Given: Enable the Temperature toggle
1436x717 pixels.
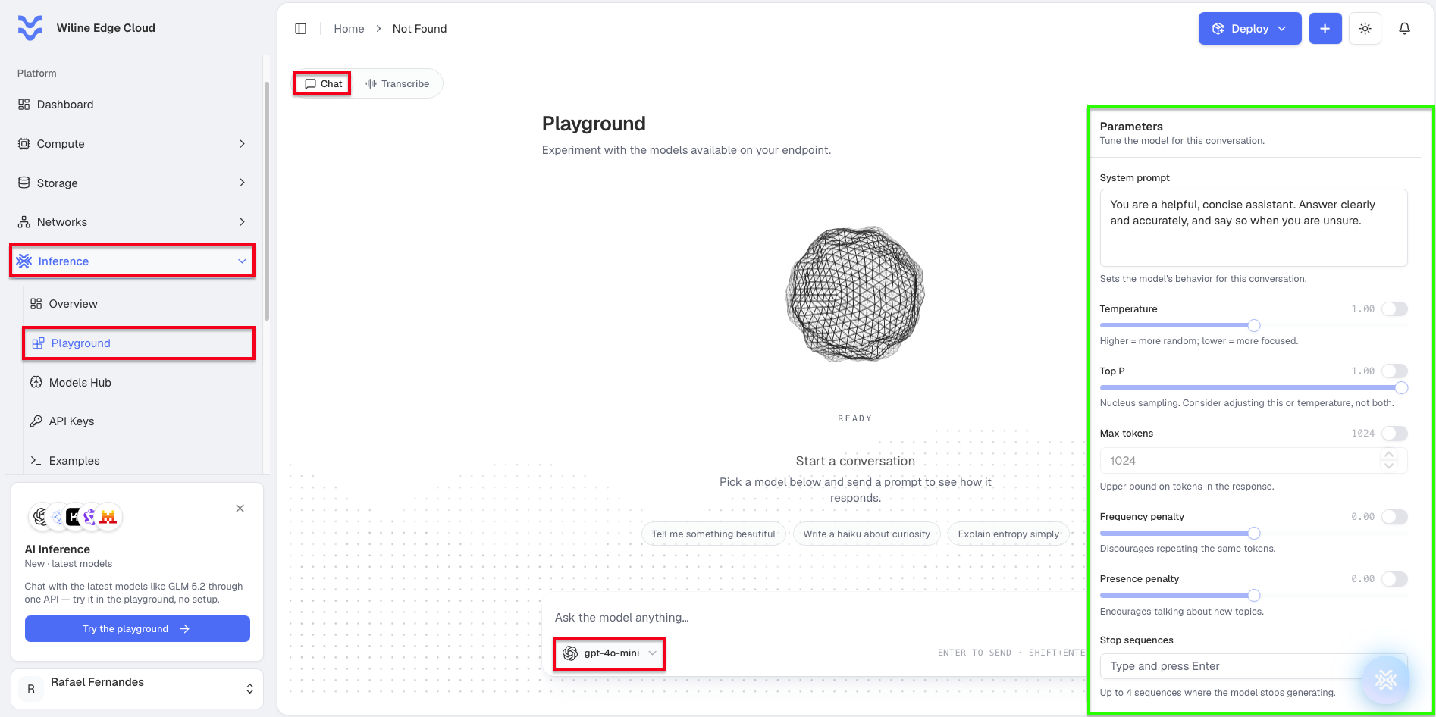Looking at the screenshot, I should [x=1394, y=308].
